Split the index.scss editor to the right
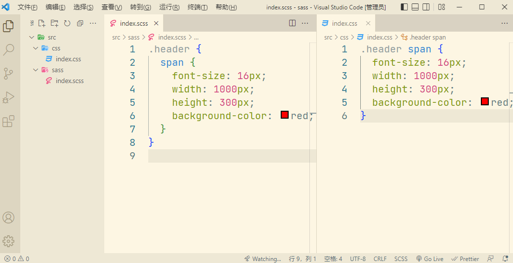 (292, 23)
